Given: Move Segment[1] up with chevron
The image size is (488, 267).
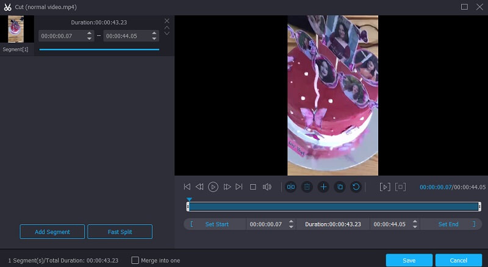Looking at the screenshot, I should click(x=167, y=27).
